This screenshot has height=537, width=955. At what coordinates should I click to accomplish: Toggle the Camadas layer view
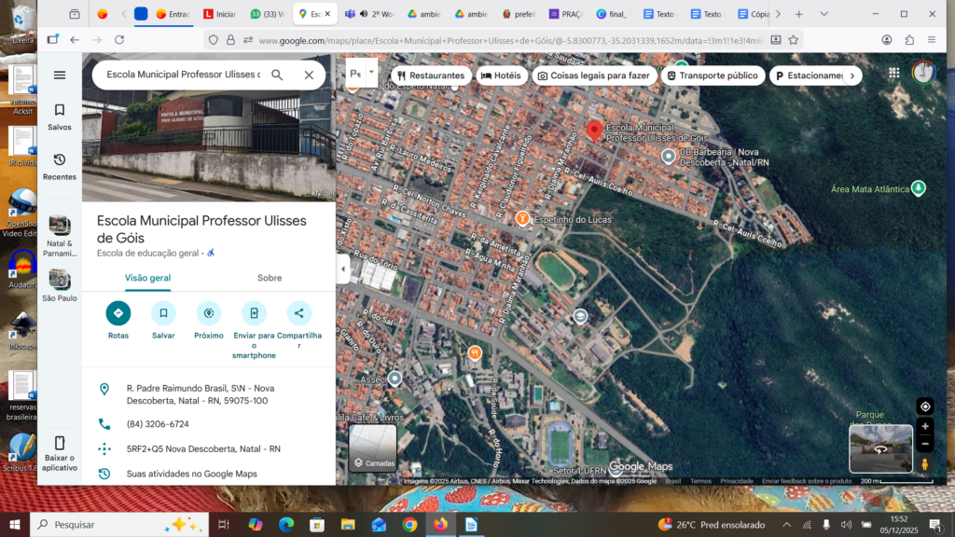[x=372, y=448]
